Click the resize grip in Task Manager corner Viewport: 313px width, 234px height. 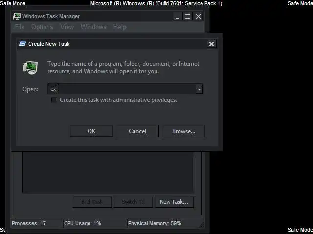click(201, 225)
